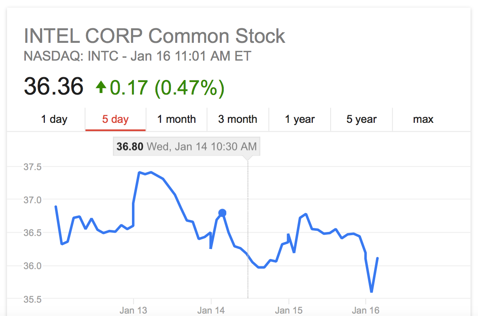Select the INTEL CORP Common Stock title
The height and width of the screenshot is (316, 478).
point(154,36)
